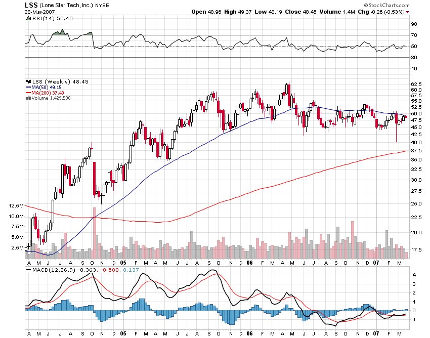This screenshot has height=338, width=430.
Task: Click the 90 label on the RSI axis
Action: coord(414,24)
